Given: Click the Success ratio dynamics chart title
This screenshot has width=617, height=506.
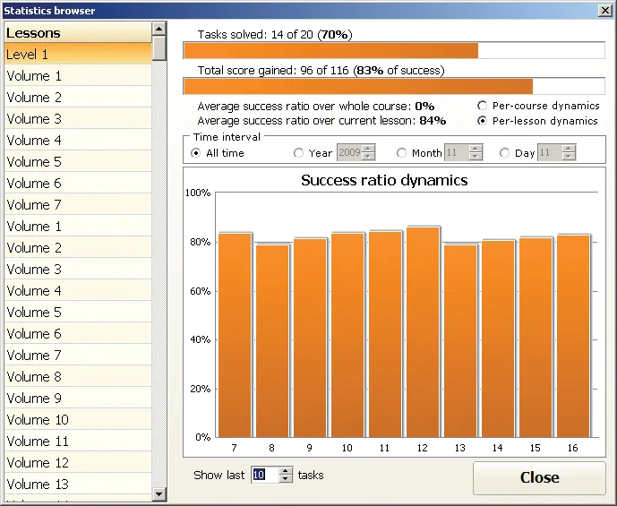Looking at the screenshot, I should click(384, 180).
